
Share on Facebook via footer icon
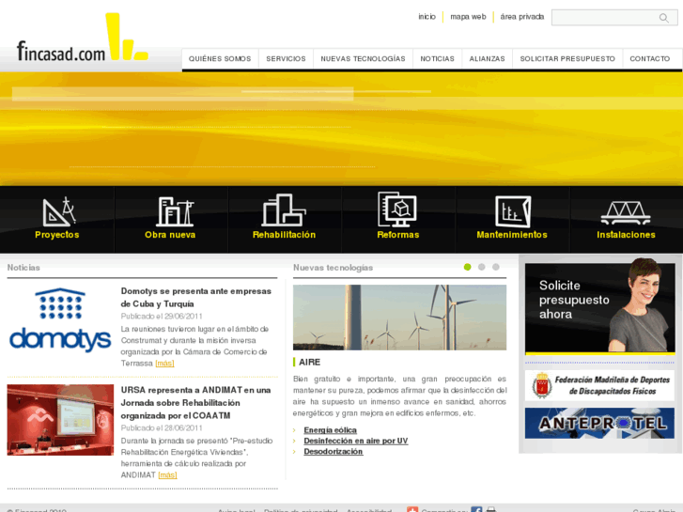tap(476, 509)
